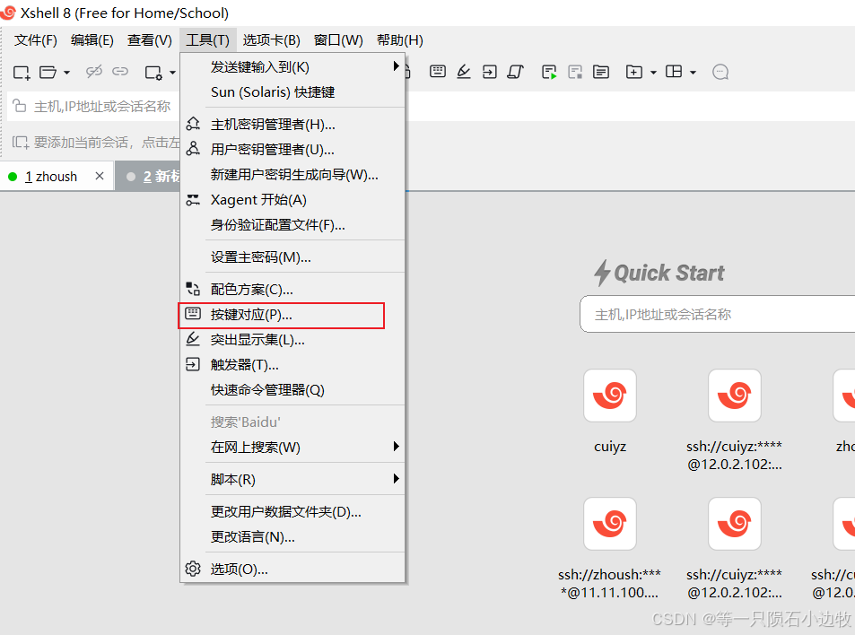Choose 设置主密码(M) menu entry

coord(292,257)
